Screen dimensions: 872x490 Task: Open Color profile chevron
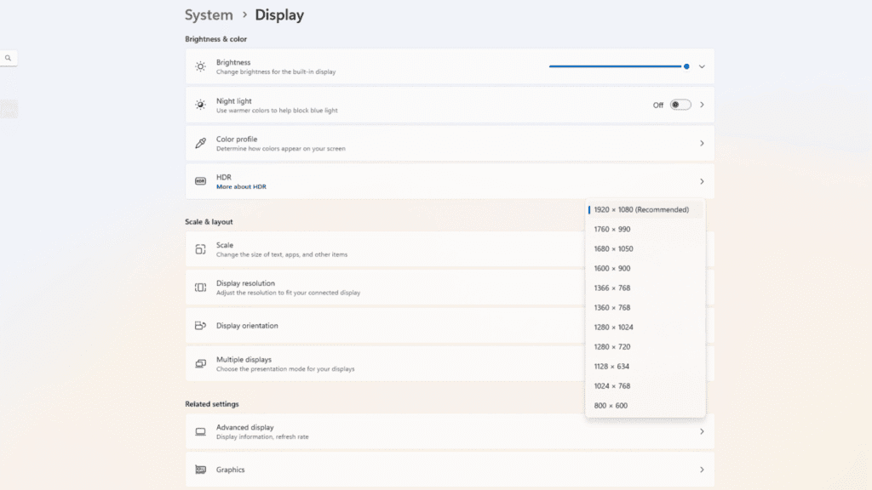tap(702, 143)
